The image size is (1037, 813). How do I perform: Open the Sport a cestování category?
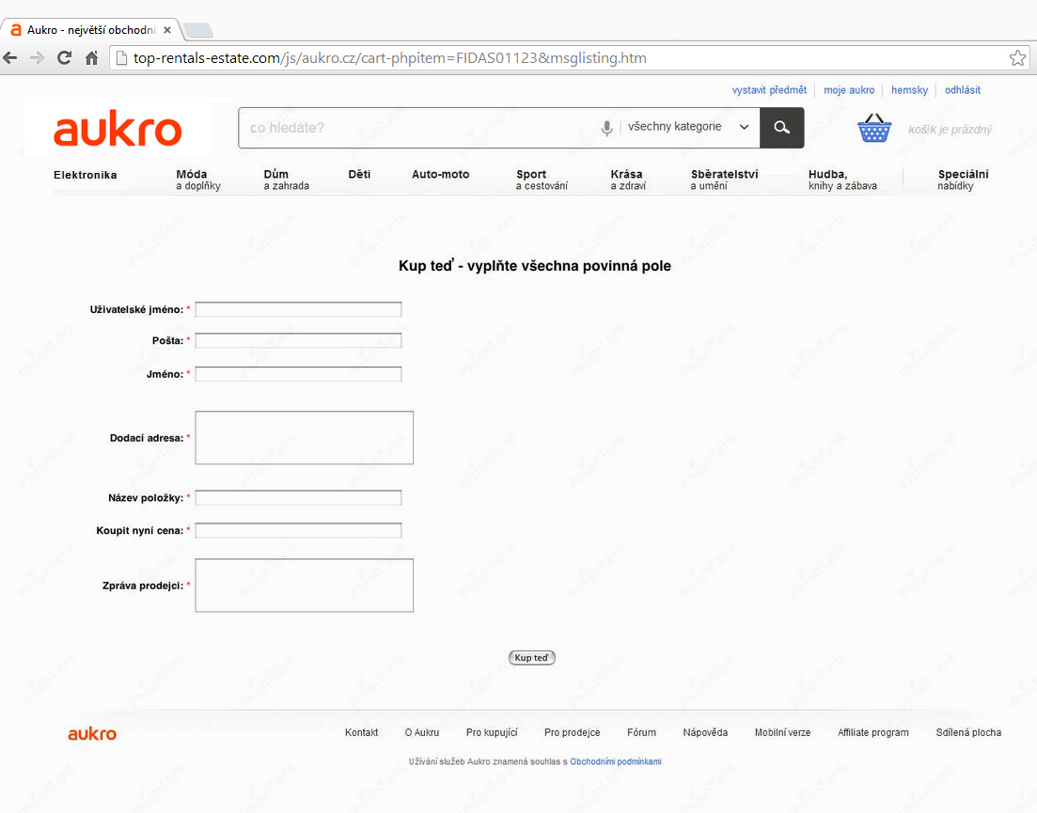[x=542, y=180]
